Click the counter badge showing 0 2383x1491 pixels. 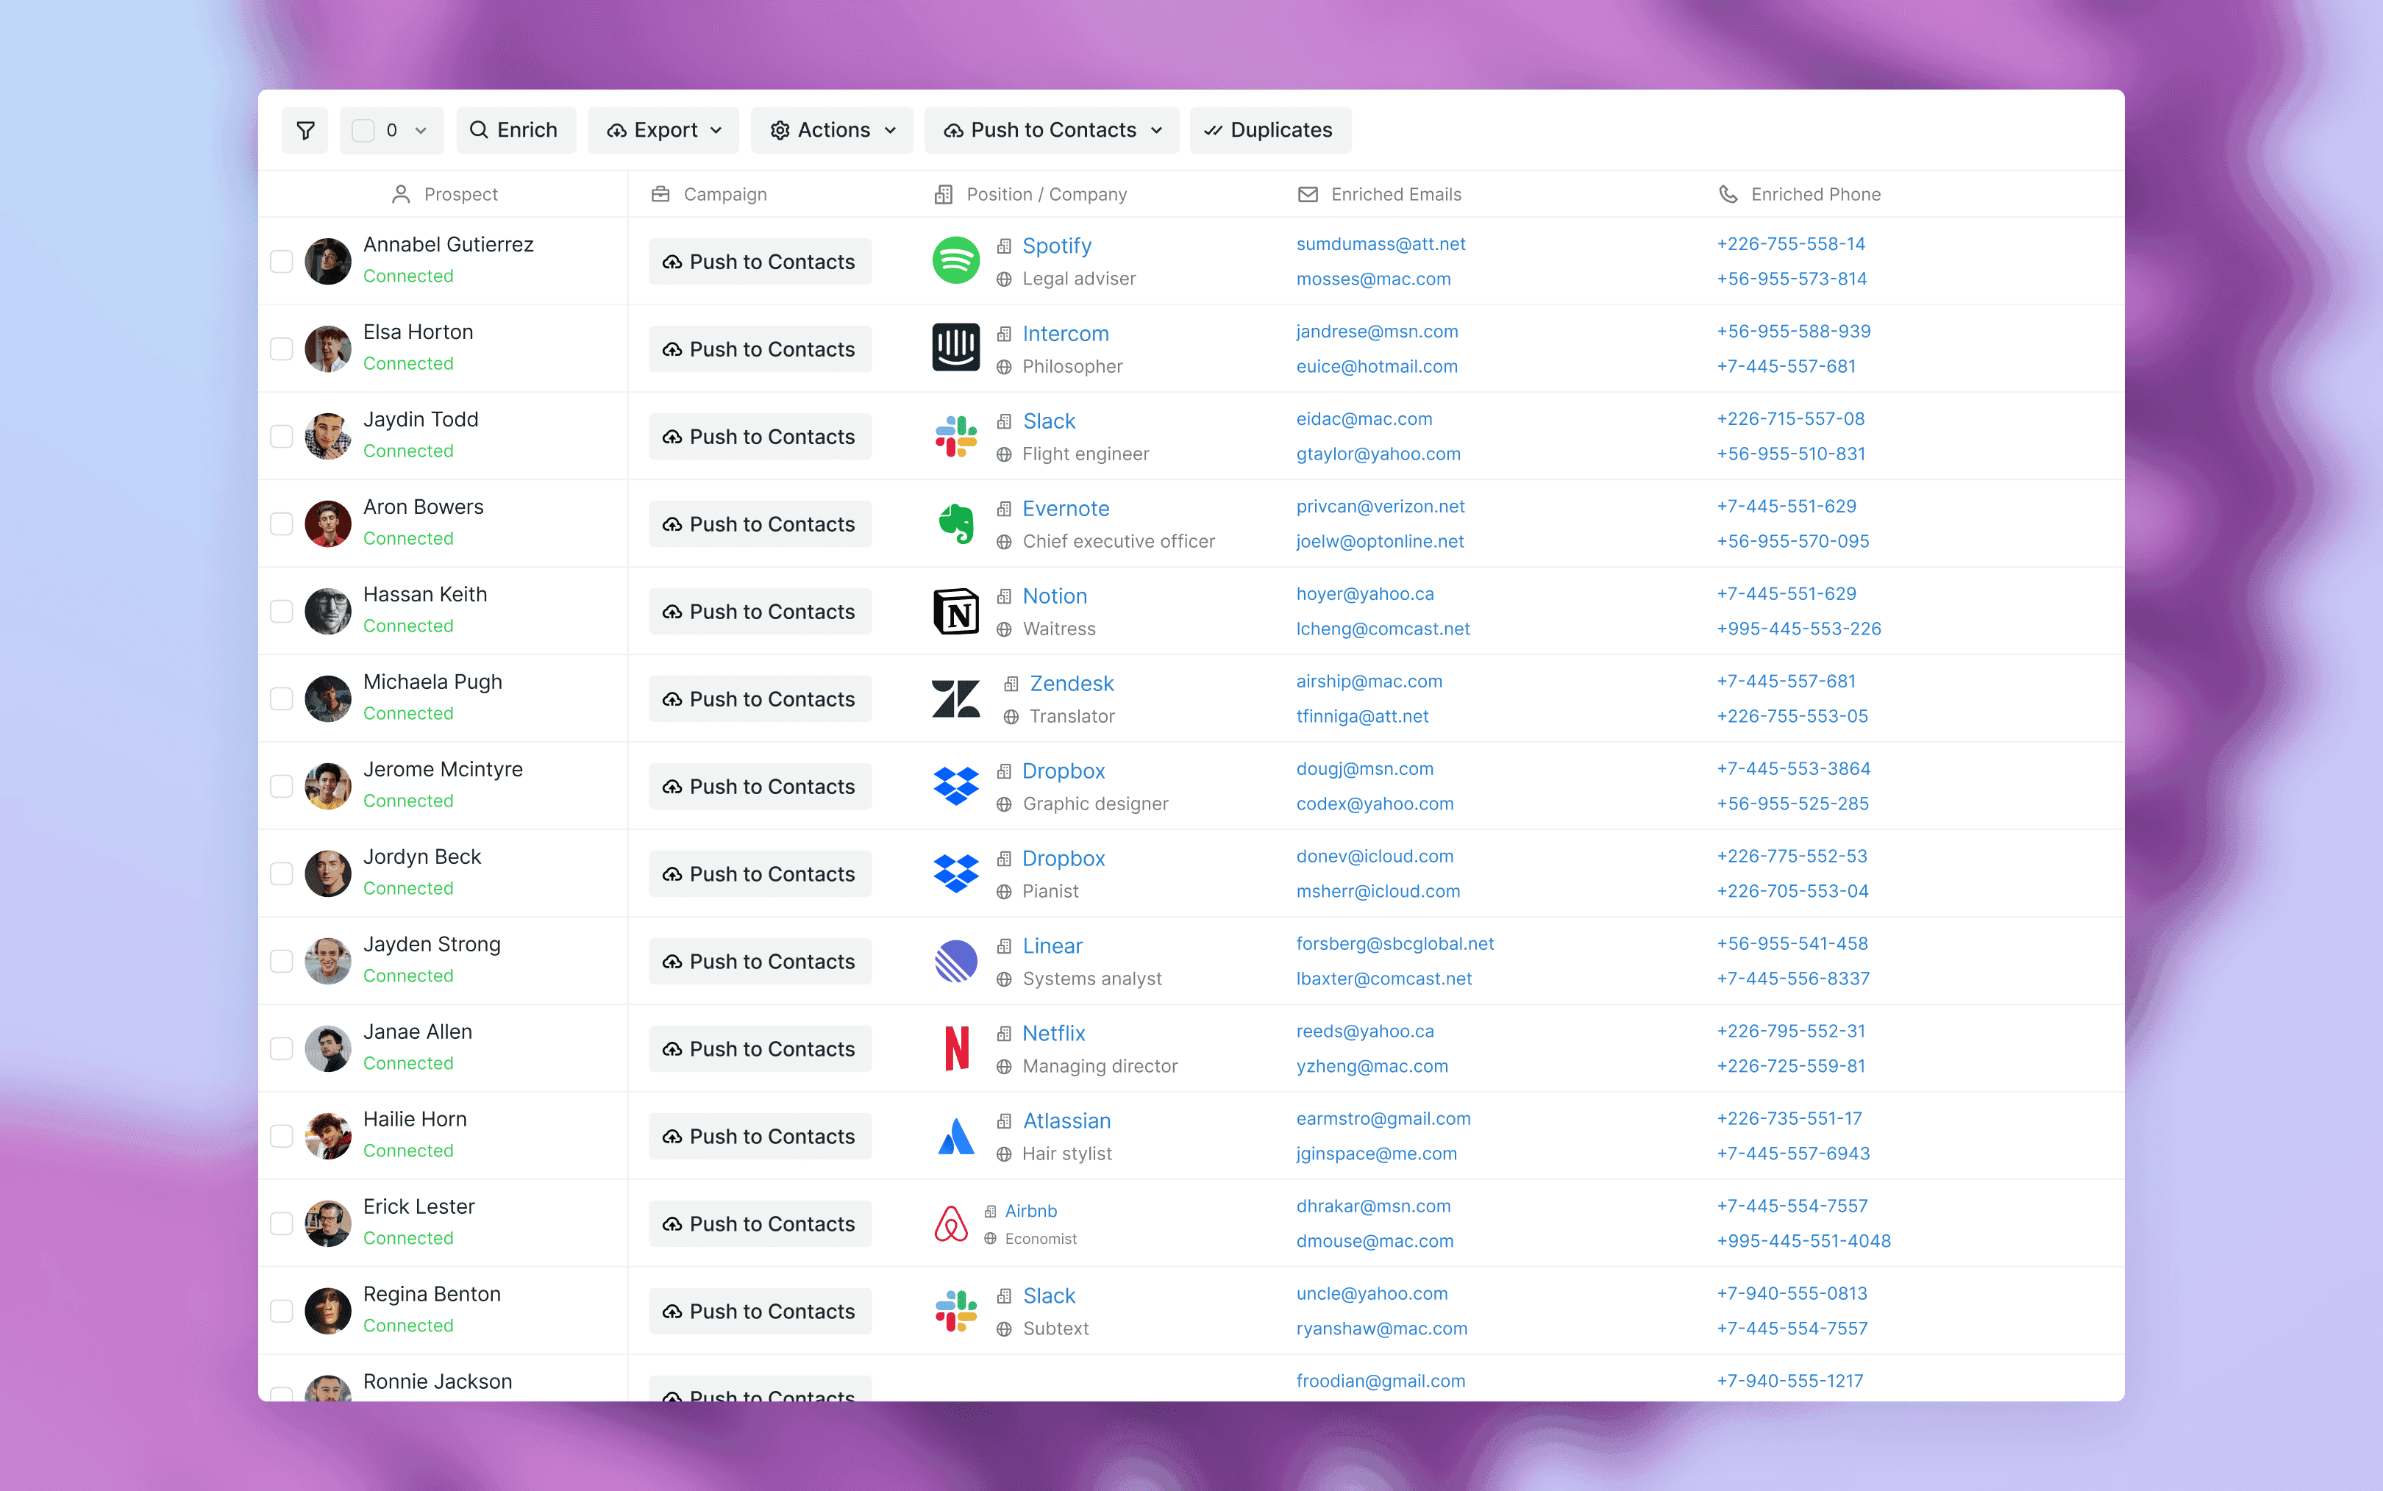tap(392, 129)
